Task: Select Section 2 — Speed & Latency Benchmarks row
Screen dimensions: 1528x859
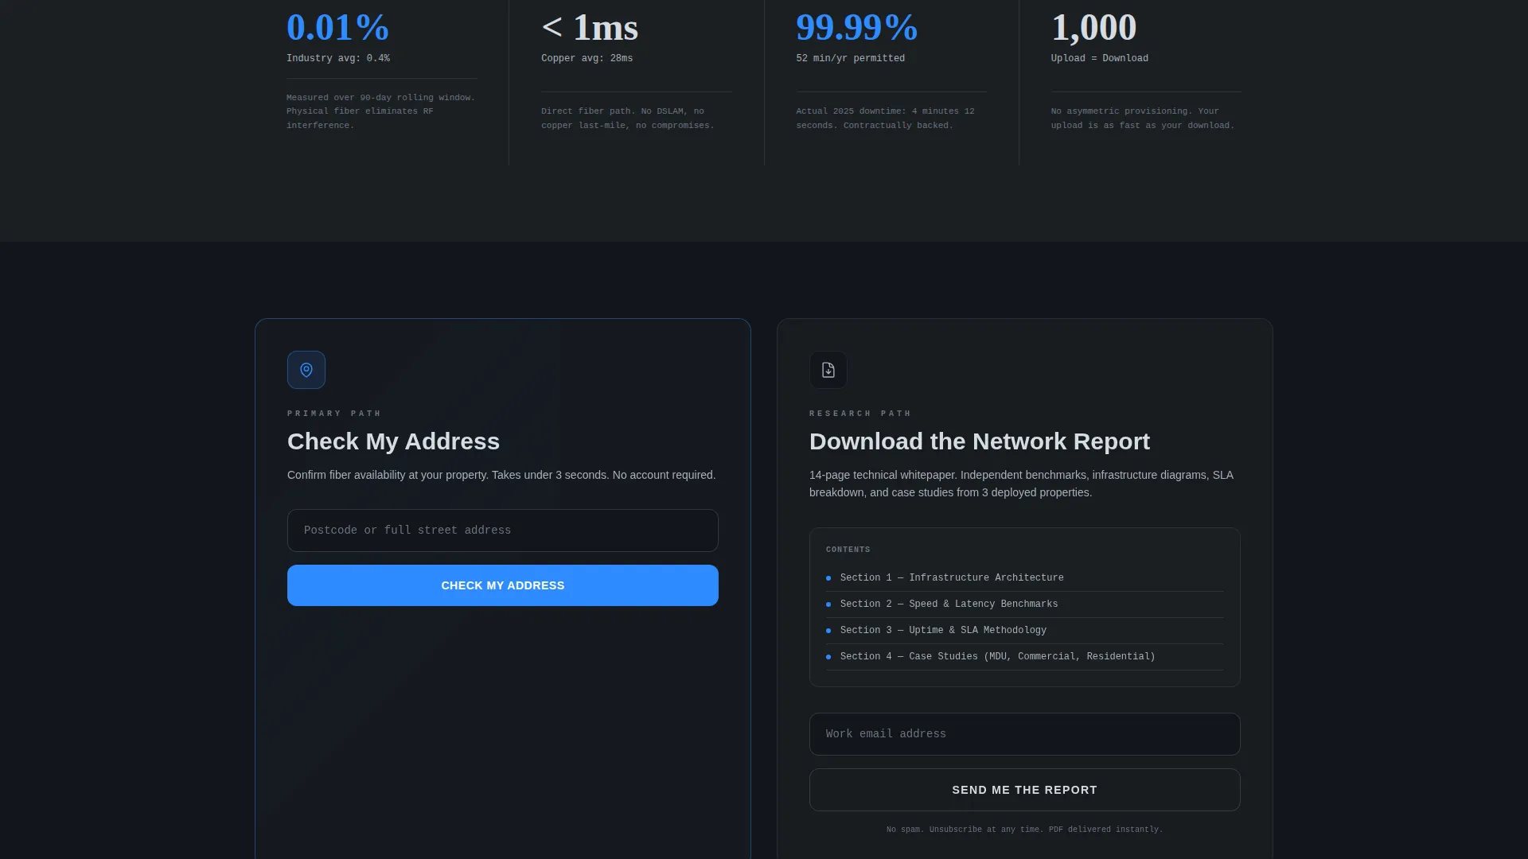Action: click(x=1025, y=604)
